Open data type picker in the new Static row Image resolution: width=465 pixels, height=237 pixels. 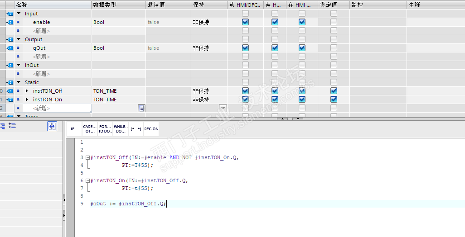point(141,108)
